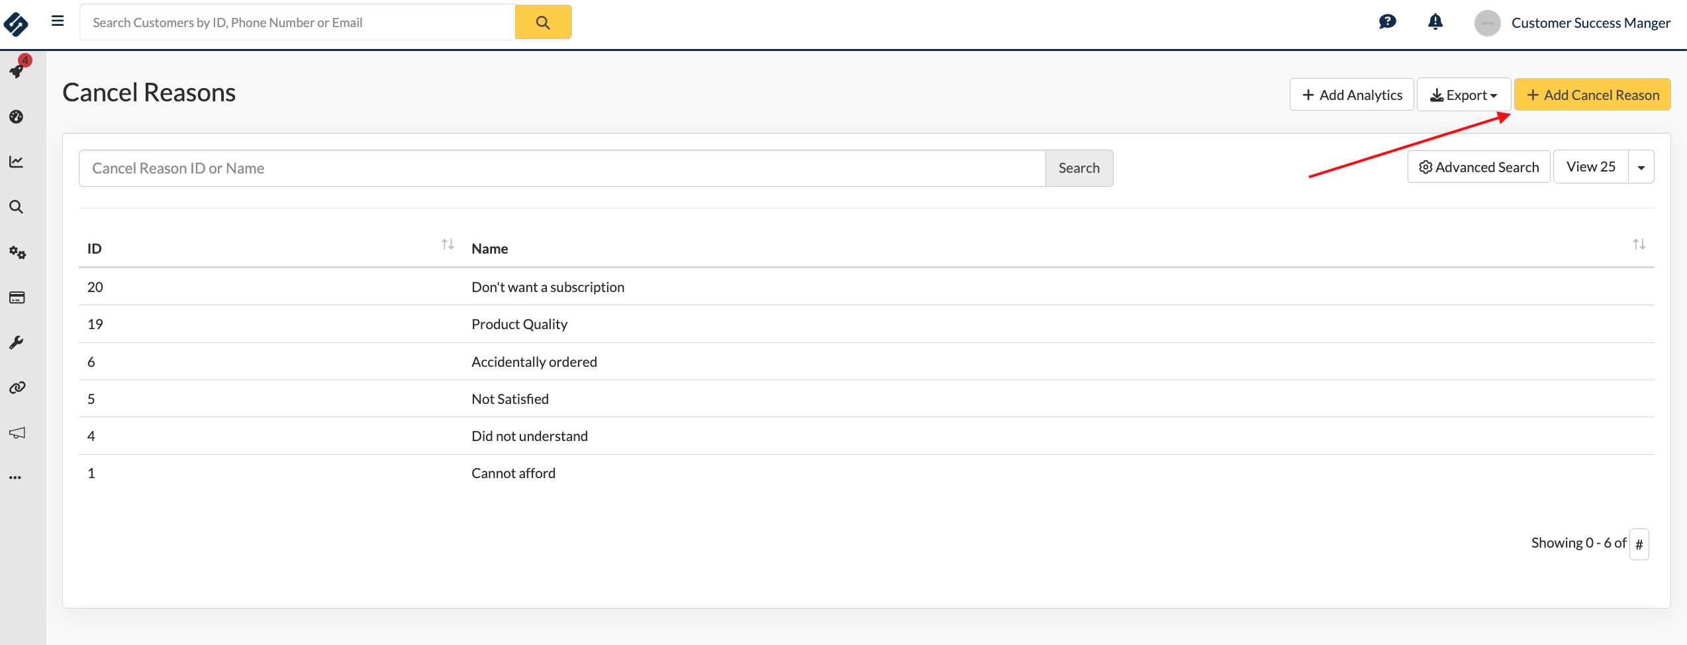The width and height of the screenshot is (1687, 645).
Task: Sort the table by Name column
Action: click(x=1639, y=245)
